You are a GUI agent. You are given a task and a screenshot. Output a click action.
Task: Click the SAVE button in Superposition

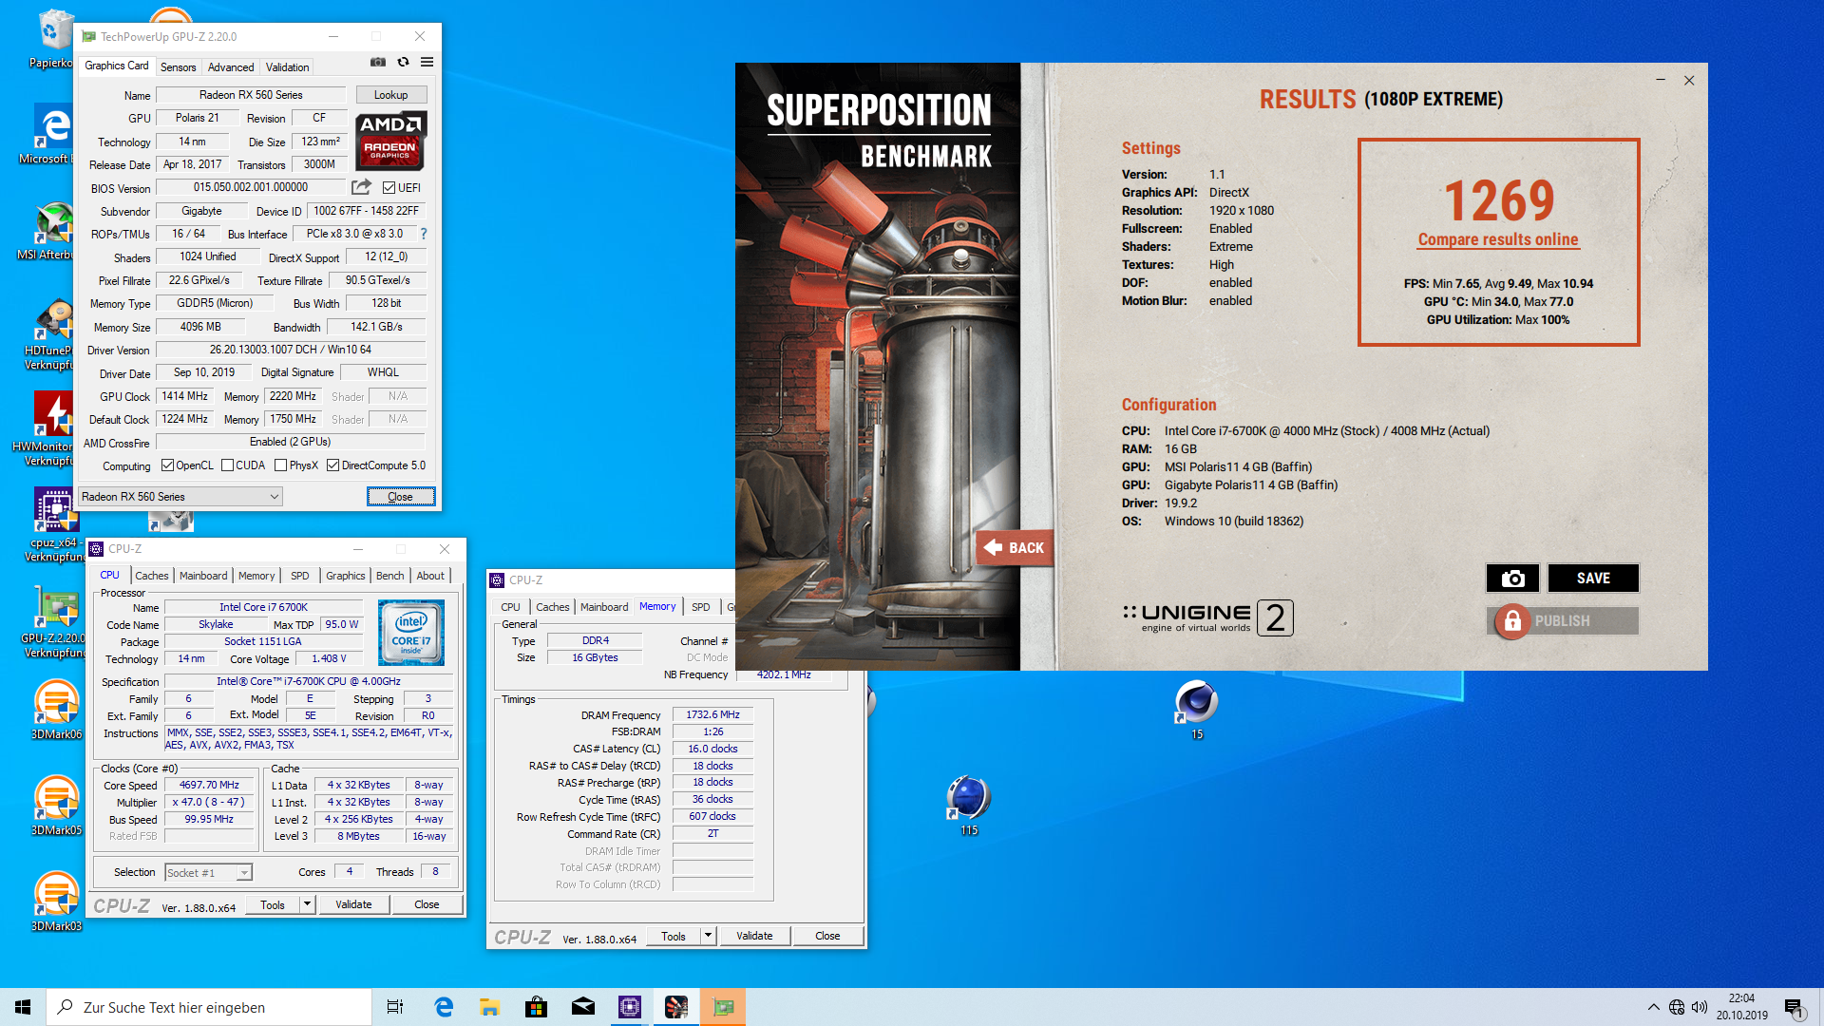1593,578
